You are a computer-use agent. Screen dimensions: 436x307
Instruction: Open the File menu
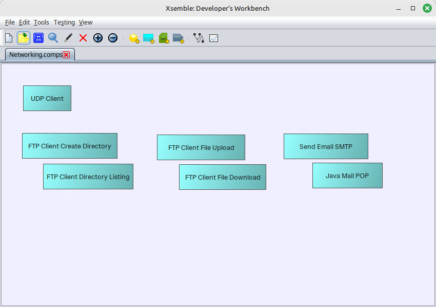(x=10, y=22)
